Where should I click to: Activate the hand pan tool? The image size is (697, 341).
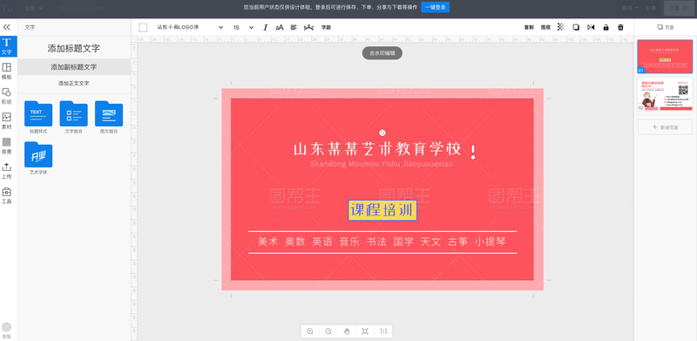point(347,331)
